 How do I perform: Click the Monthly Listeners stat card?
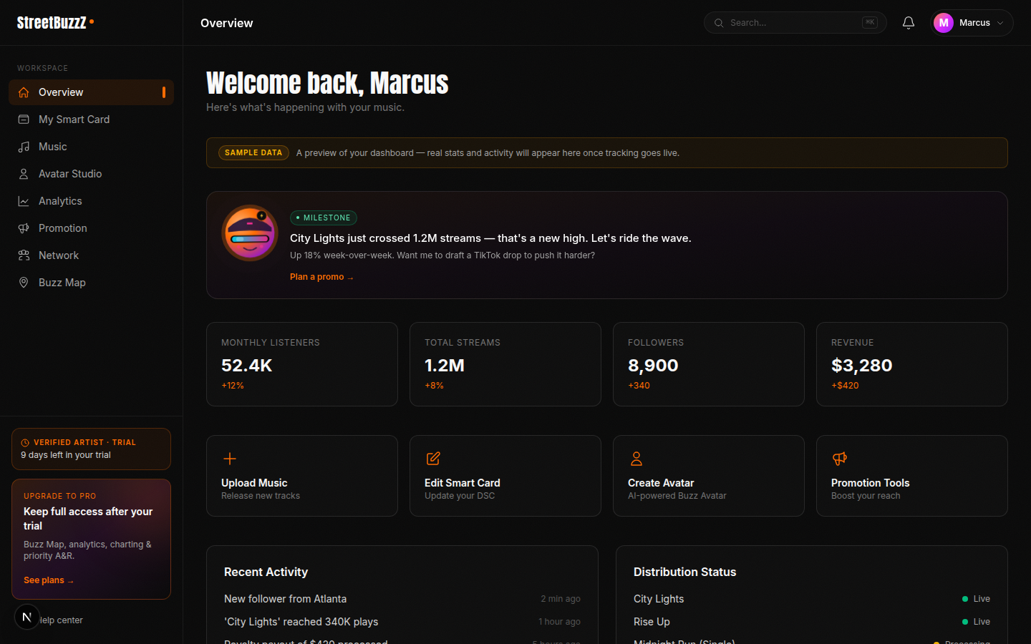[x=302, y=364]
